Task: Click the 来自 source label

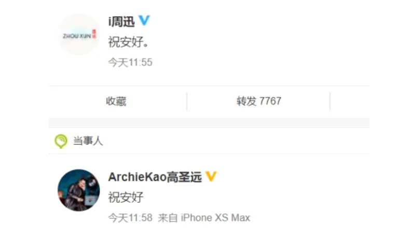Action: (x=168, y=218)
